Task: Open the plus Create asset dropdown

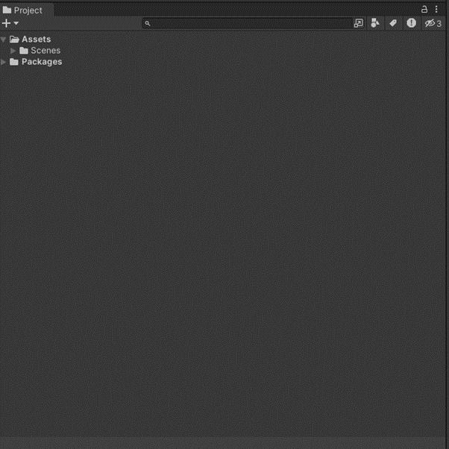Action: pyautogui.click(x=10, y=24)
